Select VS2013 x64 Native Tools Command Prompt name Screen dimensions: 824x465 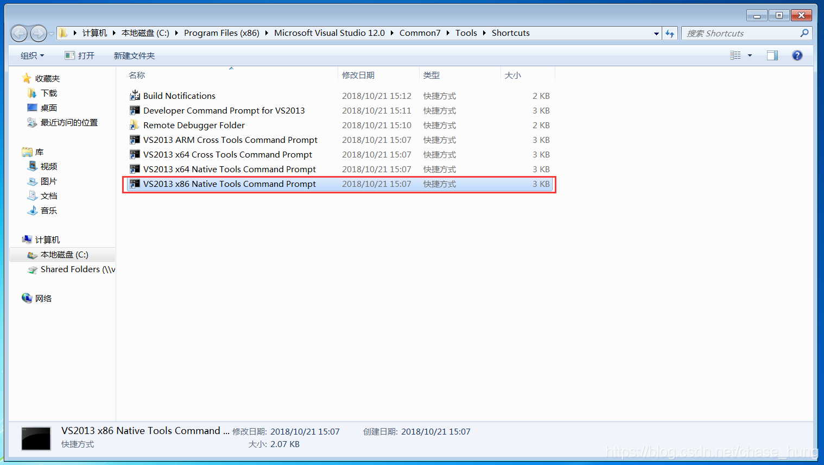coord(230,169)
